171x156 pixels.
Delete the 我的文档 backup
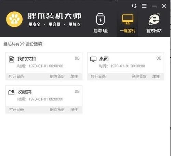[57, 76]
